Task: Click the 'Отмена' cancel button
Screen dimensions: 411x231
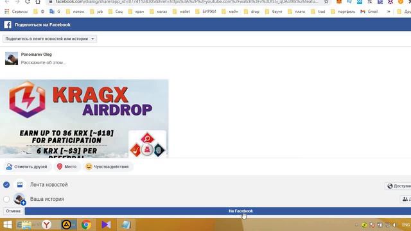Action: click(x=13, y=211)
